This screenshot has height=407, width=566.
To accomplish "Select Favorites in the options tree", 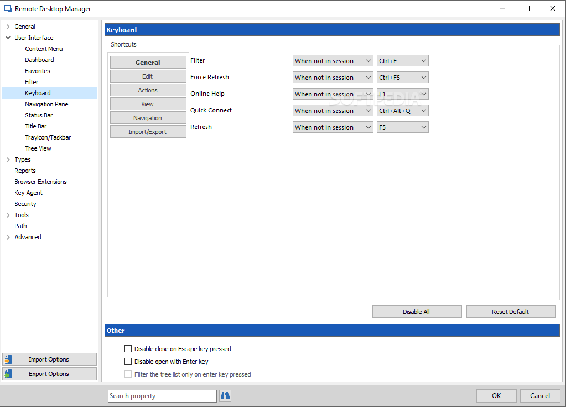I will click(x=38, y=71).
